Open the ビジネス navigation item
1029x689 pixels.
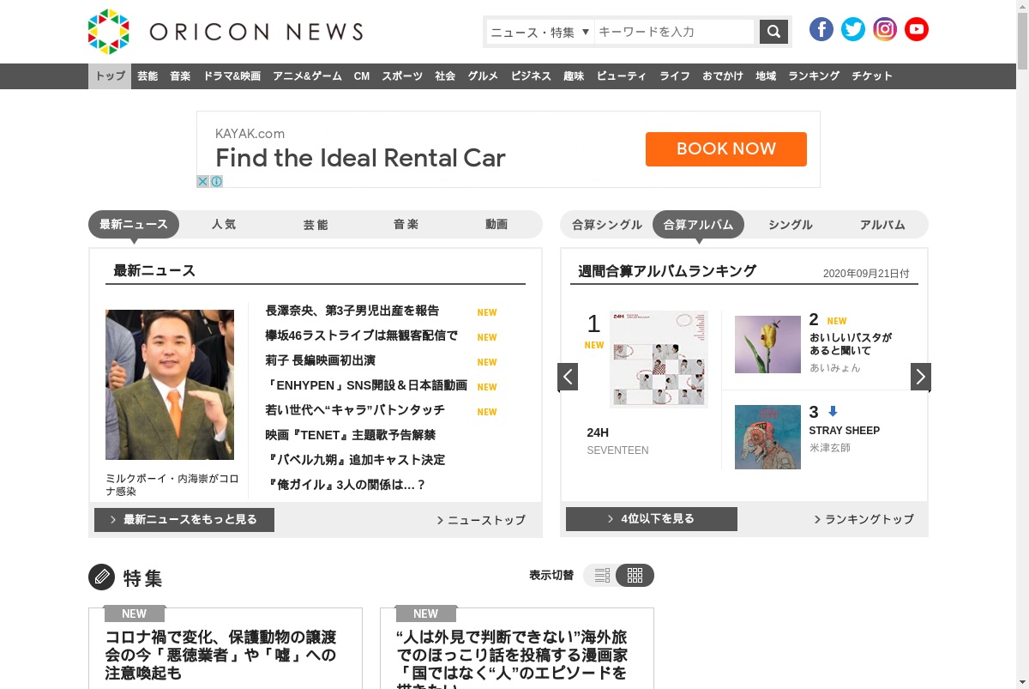531,76
